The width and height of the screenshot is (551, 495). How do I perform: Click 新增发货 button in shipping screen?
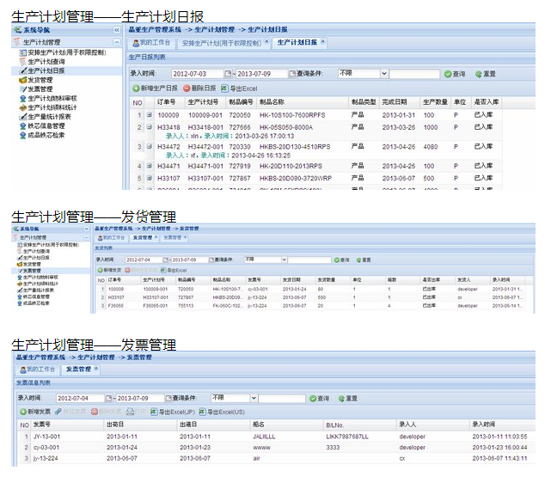[x=110, y=270]
